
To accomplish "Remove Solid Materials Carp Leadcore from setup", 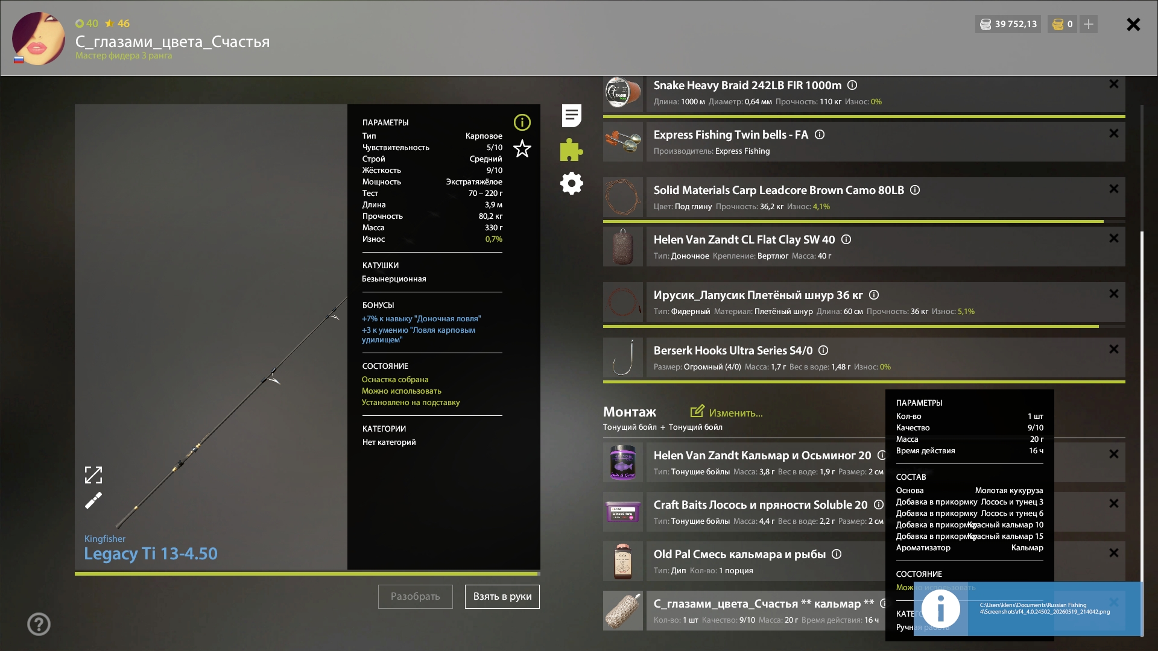I will pos(1114,189).
